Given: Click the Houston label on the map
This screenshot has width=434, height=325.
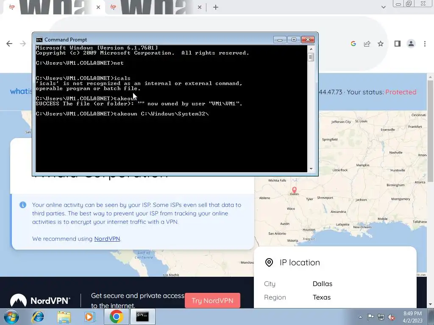Looking at the screenshot, I should (309, 230).
